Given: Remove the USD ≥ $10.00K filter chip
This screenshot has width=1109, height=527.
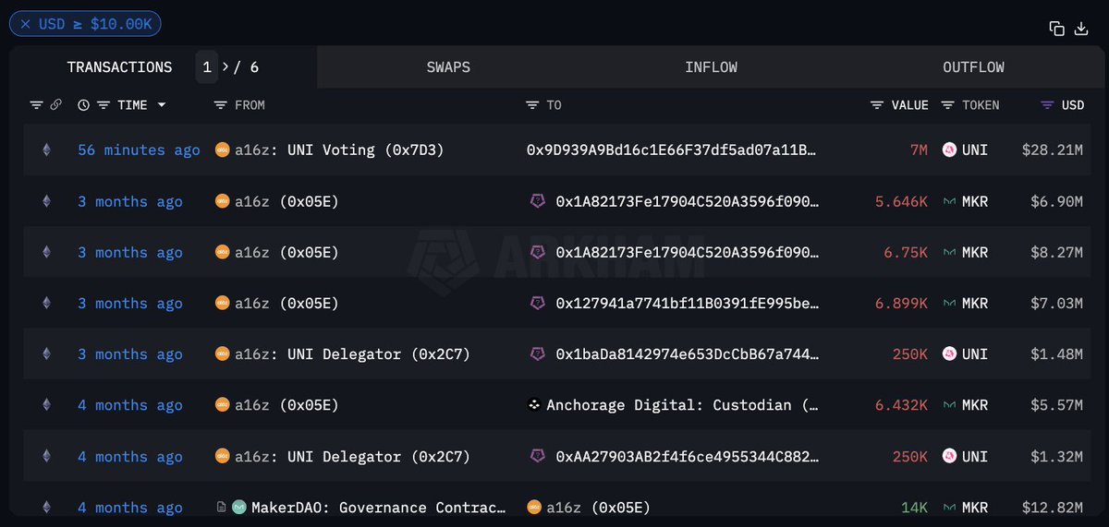Looking at the screenshot, I should [x=24, y=24].
